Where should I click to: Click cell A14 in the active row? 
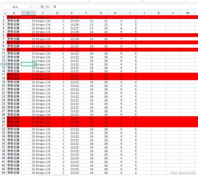click(14, 64)
